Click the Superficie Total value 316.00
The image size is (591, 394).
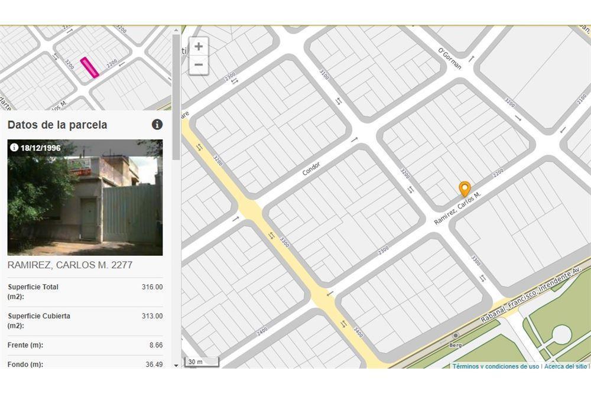[x=152, y=287]
